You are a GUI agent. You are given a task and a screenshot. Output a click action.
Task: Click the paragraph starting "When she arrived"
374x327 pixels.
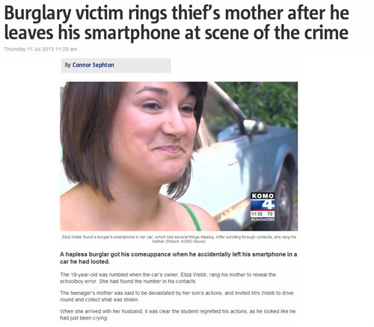coord(178,314)
